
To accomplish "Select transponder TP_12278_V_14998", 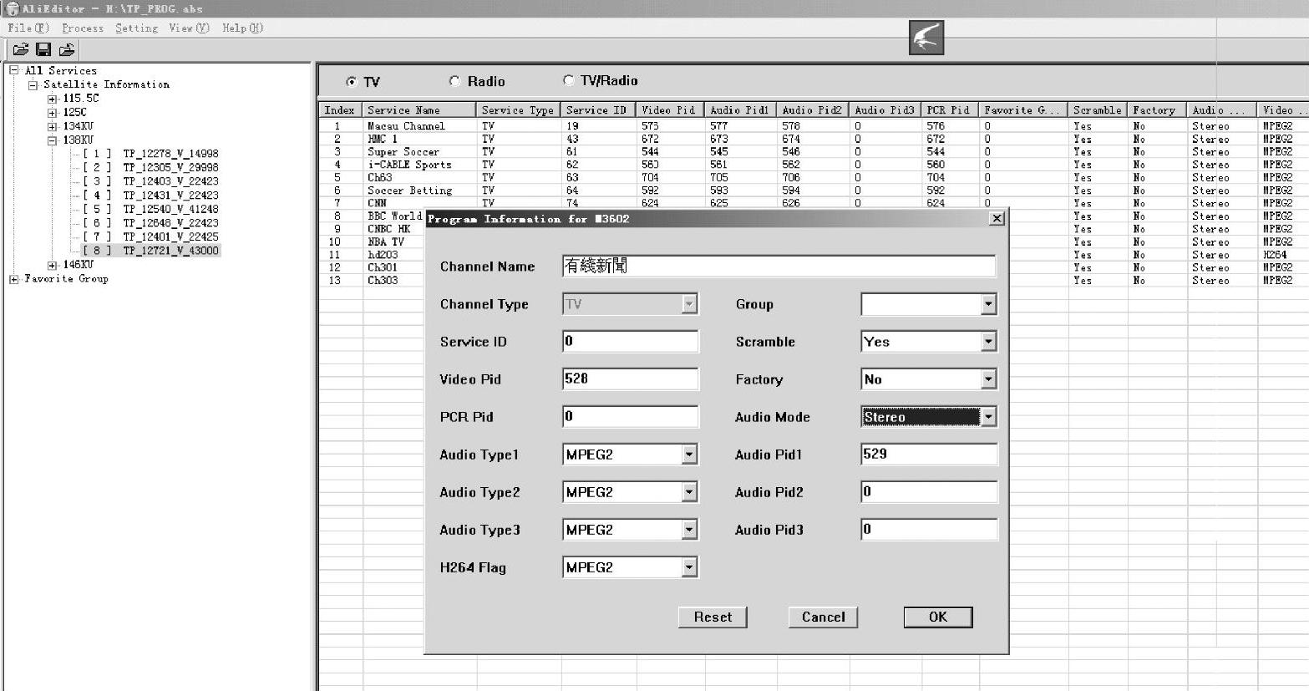I will click(170, 154).
